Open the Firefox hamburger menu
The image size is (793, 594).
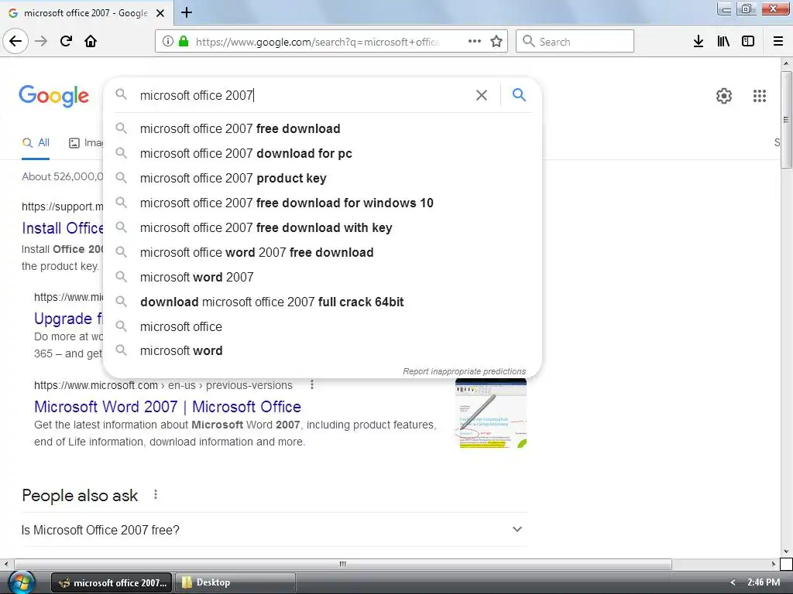click(x=778, y=41)
